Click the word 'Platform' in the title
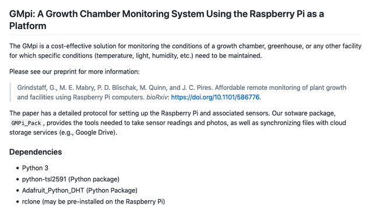This screenshot has height=213, width=373. coord(27,26)
